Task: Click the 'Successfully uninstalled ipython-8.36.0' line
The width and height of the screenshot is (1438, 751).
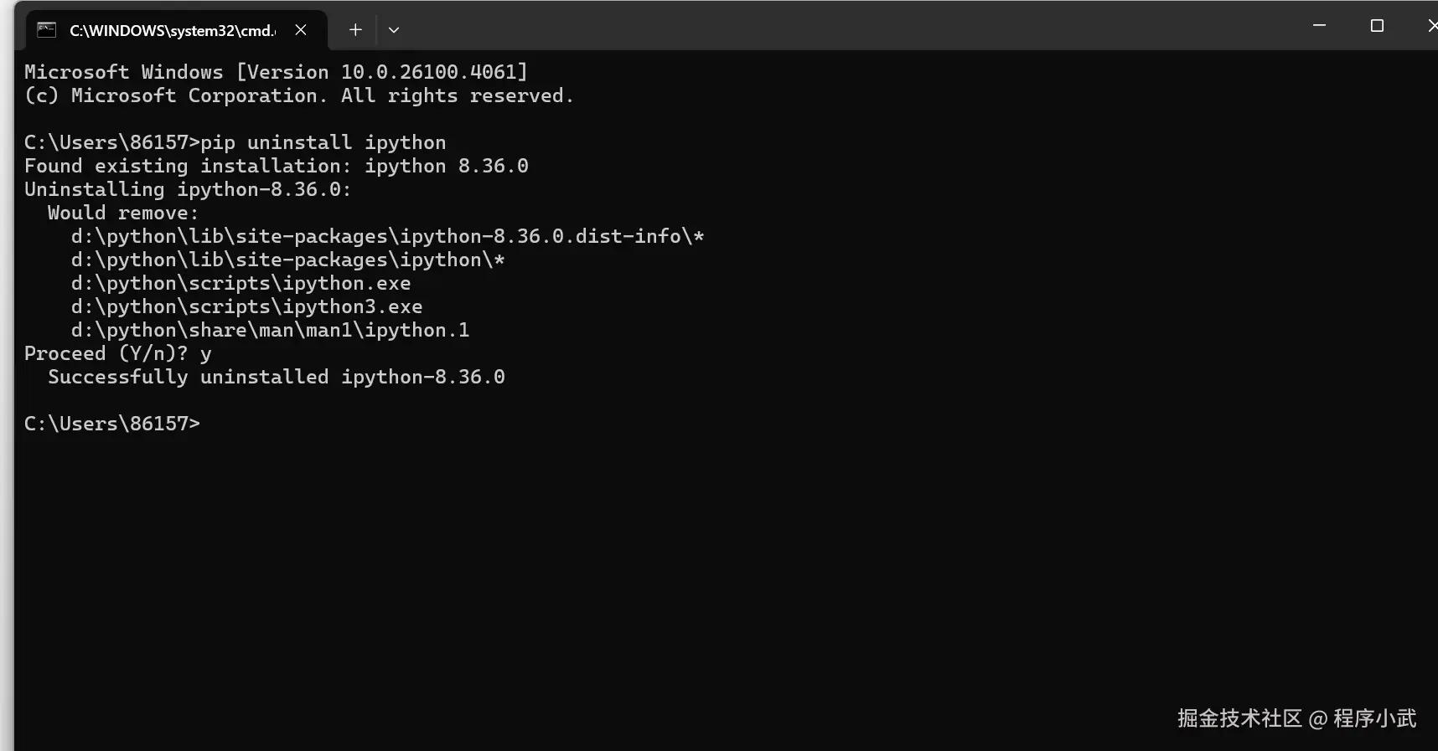Action: click(277, 377)
